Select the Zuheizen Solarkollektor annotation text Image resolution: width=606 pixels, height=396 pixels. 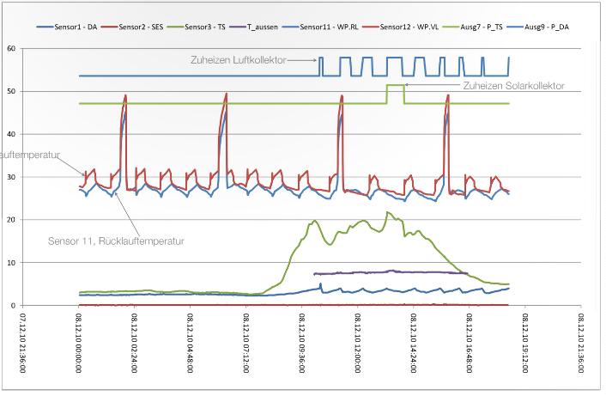[x=513, y=86]
